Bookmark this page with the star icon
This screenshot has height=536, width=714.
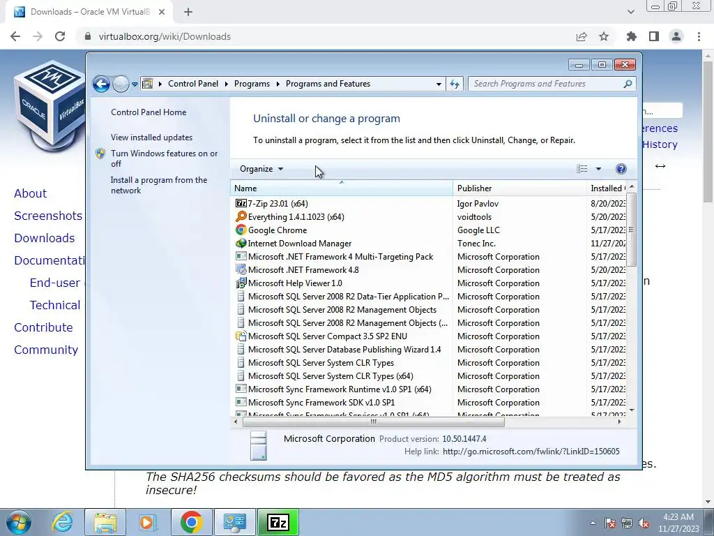tap(604, 36)
